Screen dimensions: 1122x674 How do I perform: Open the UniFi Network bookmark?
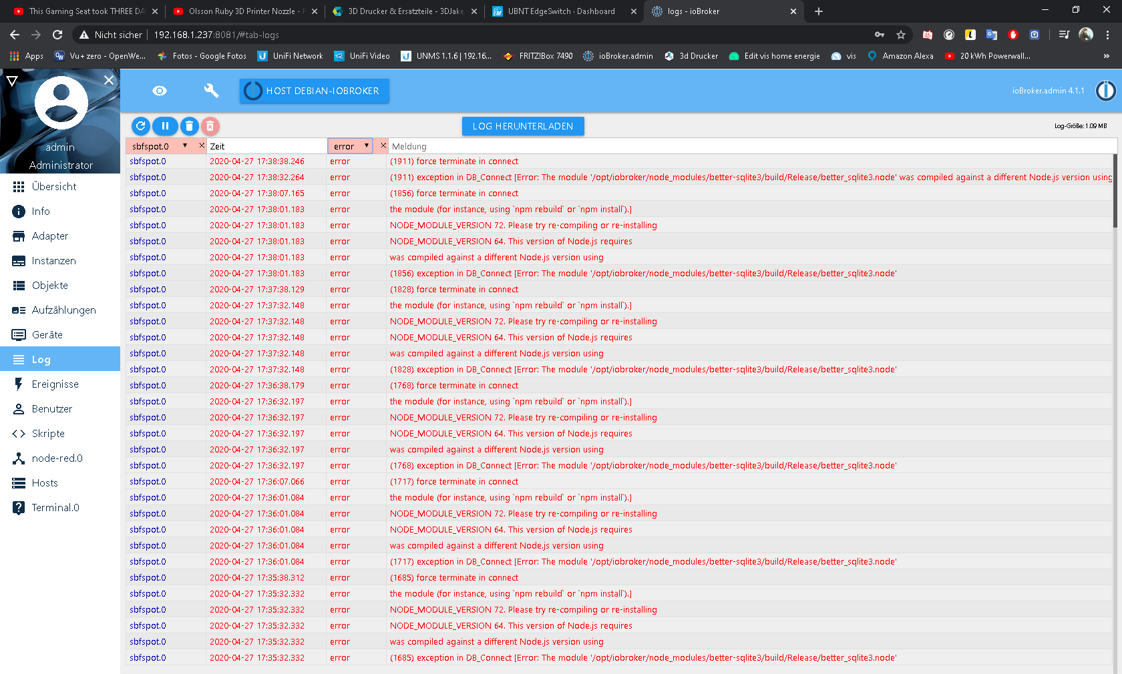click(290, 56)
